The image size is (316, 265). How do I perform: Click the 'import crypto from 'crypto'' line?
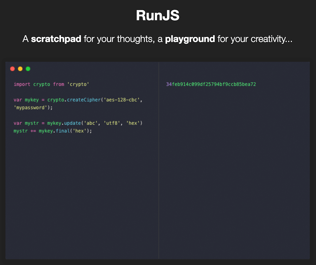(x=51, y=84)
